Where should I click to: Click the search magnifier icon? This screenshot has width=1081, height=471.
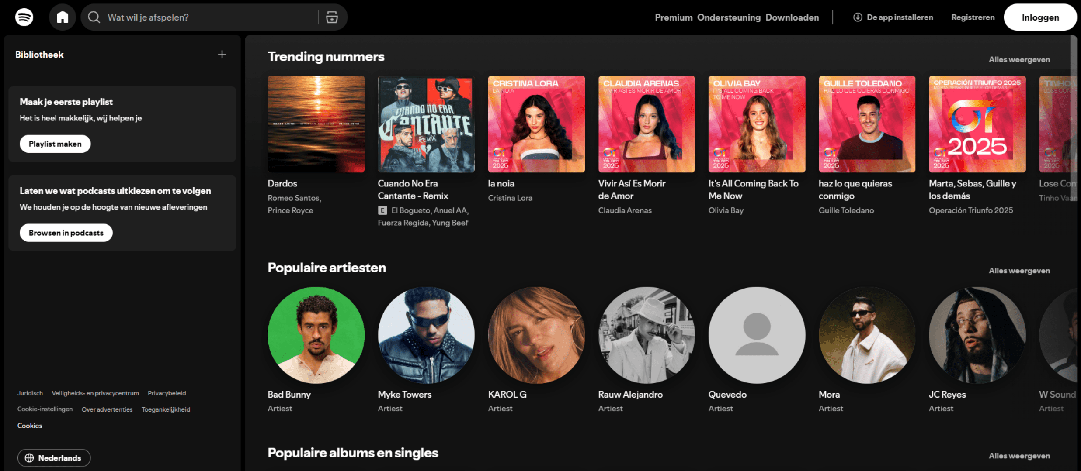(94, 17)
